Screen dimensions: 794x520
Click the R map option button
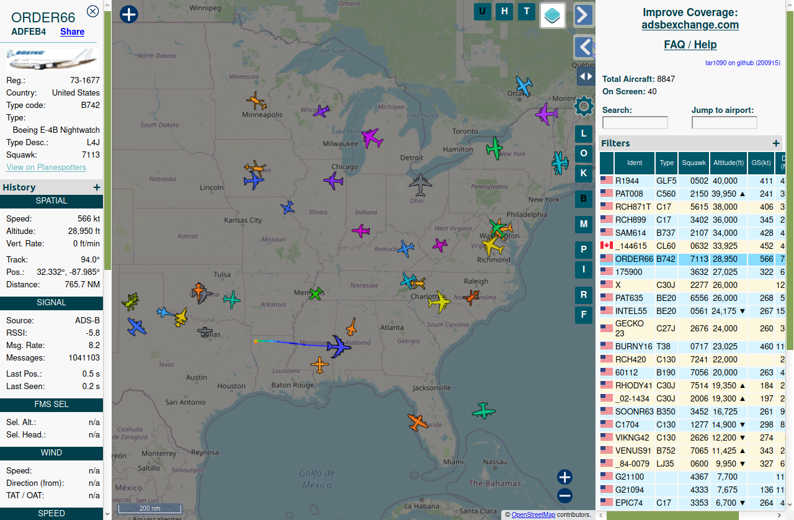click(584, 295)
